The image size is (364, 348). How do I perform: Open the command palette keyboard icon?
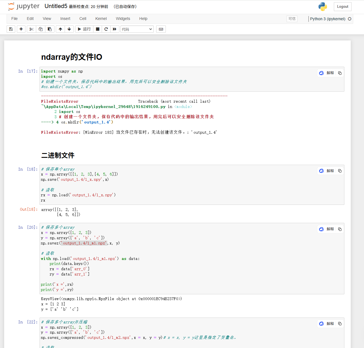[161, 29]
